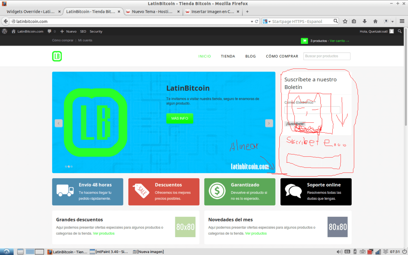Viewport: 408px width, 255px height.
Task: Open LatinBitcoin.com site menu in admin bar
Action: click(x=27, y=32)
